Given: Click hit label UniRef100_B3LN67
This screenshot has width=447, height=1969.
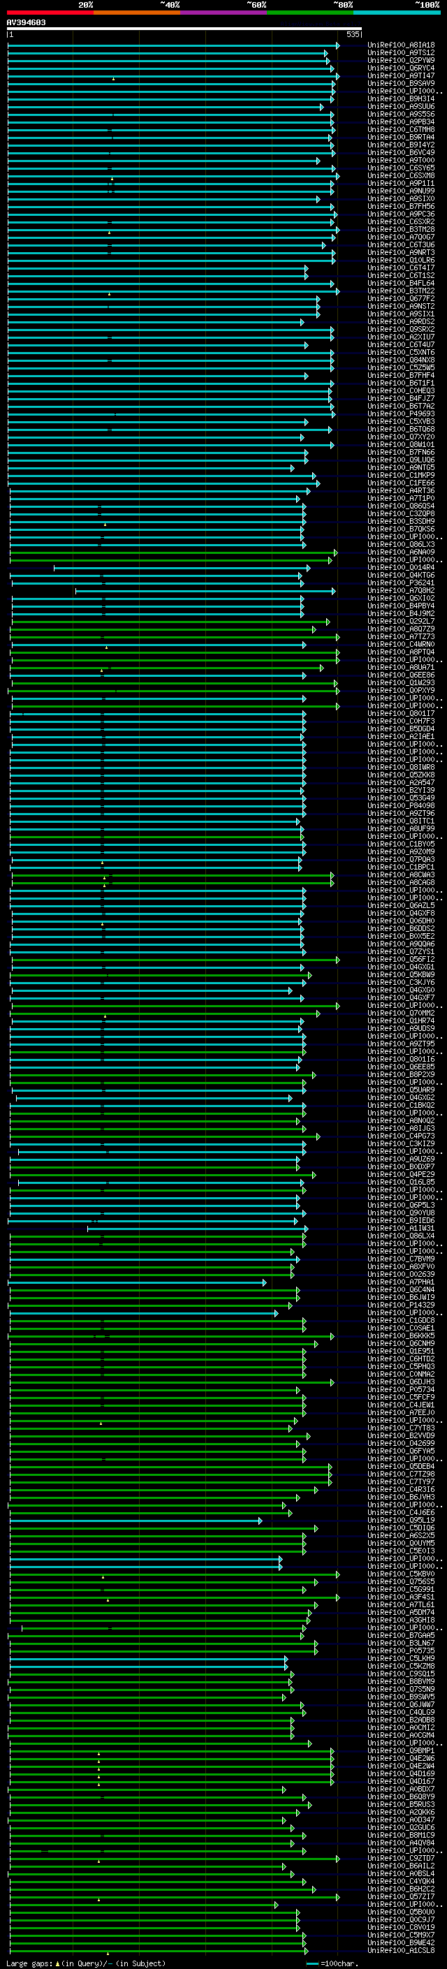Looking at the screenshot, I should click(401, 1643).
